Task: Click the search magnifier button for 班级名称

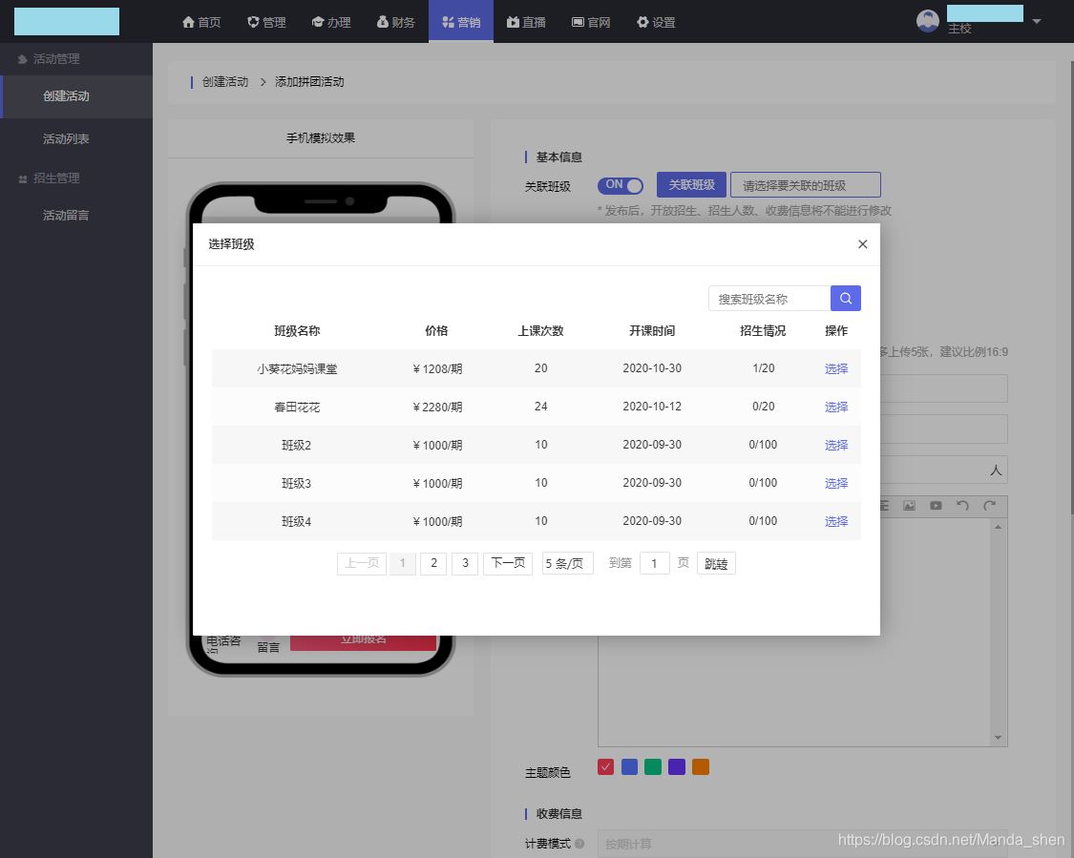Action: (x=845, y=298)
